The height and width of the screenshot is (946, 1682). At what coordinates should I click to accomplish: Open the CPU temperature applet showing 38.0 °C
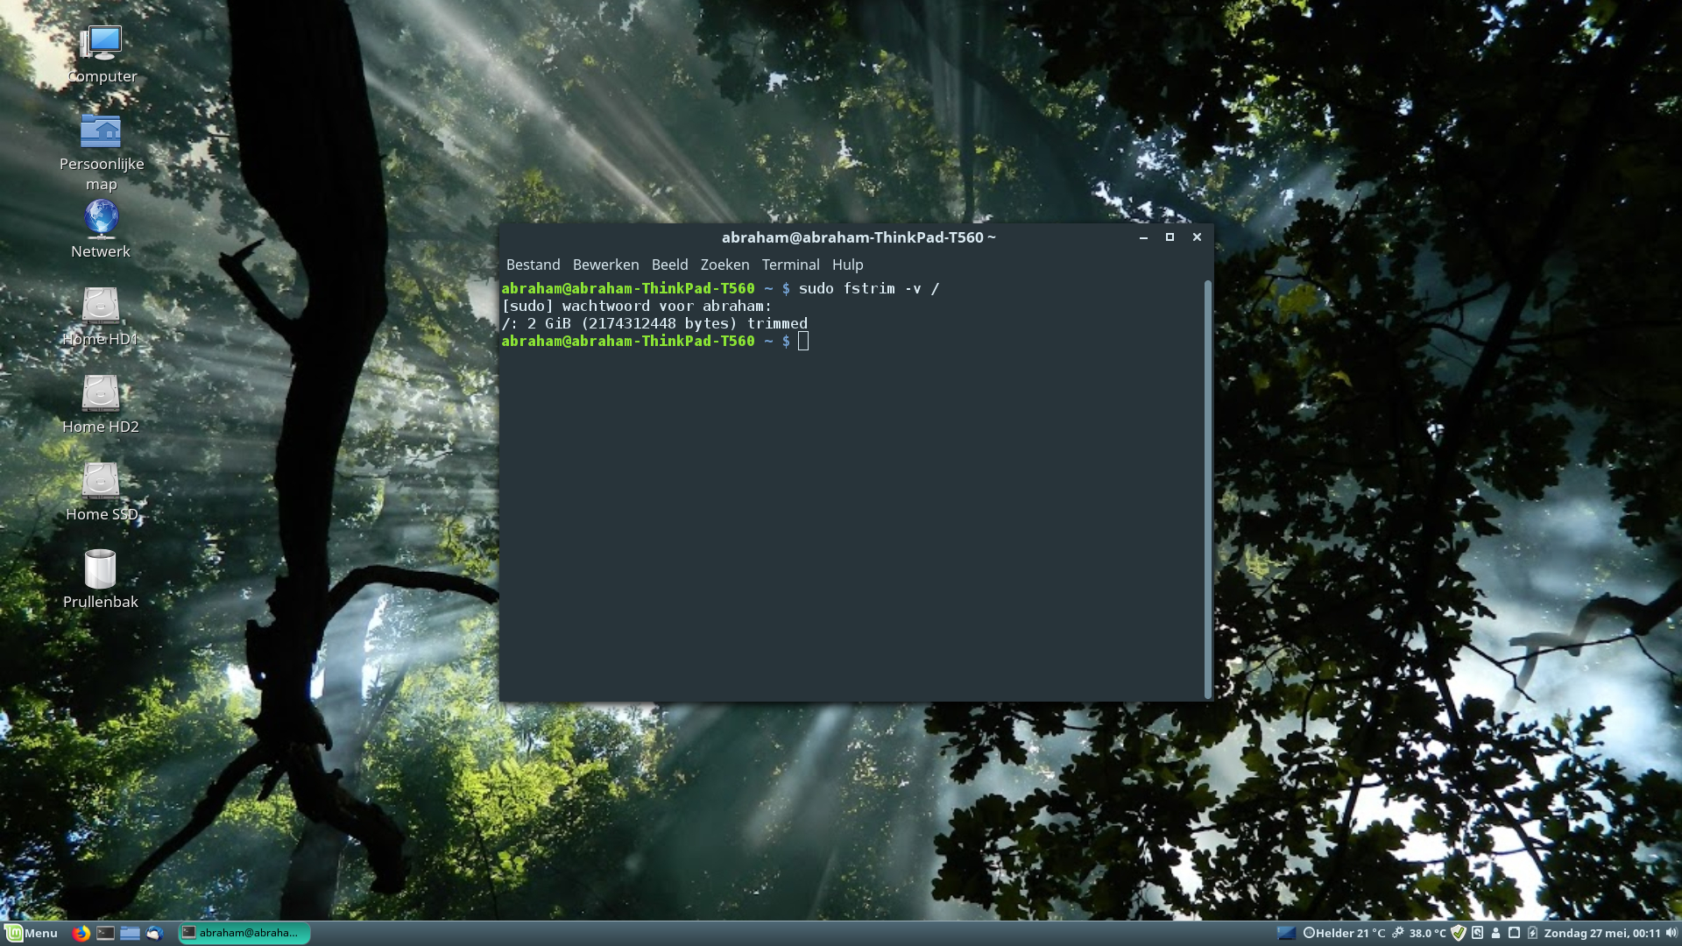point(1419,933)
